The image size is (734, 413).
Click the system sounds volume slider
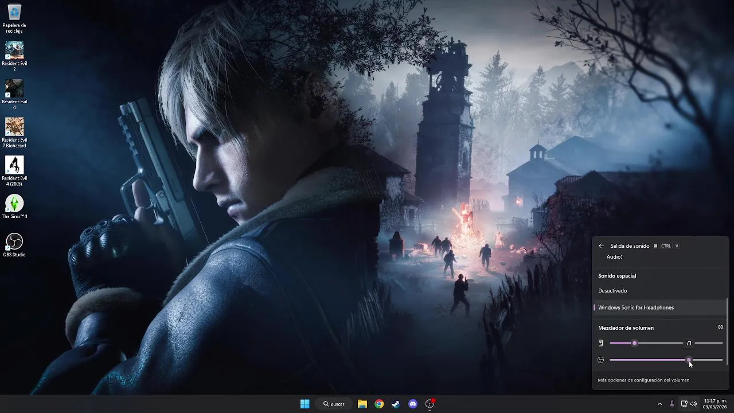click(666, 343)
